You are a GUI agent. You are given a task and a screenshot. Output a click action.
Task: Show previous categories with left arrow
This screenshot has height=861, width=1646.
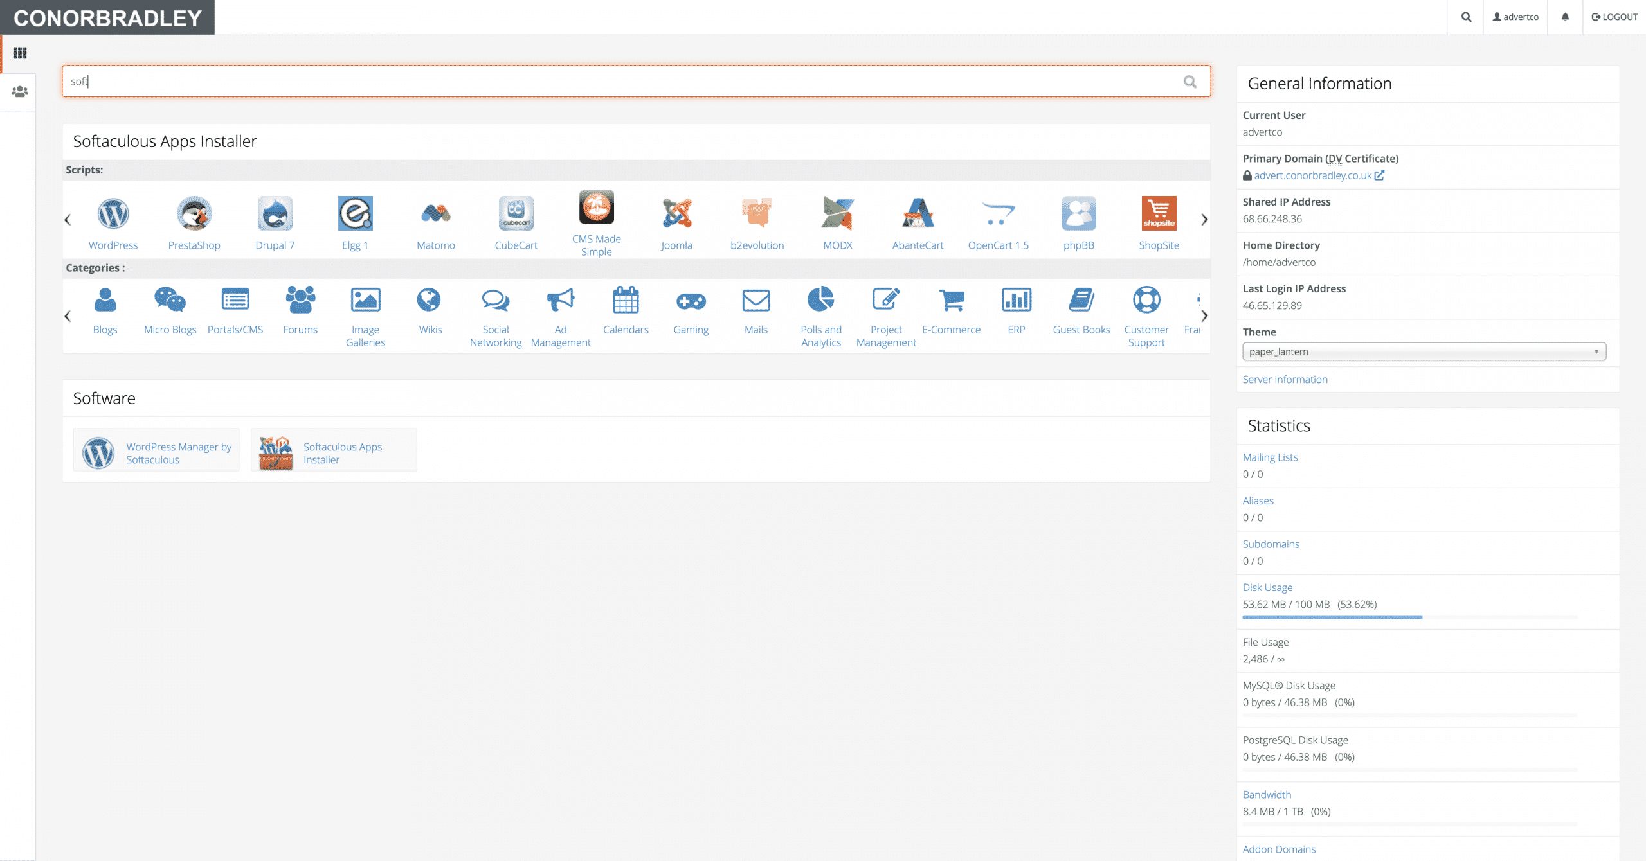point(68,316)
